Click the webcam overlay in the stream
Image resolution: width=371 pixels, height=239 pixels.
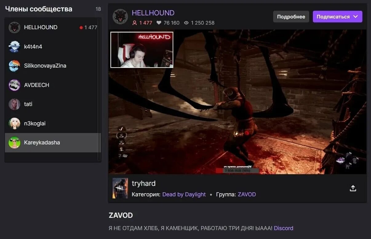(142, 50)
